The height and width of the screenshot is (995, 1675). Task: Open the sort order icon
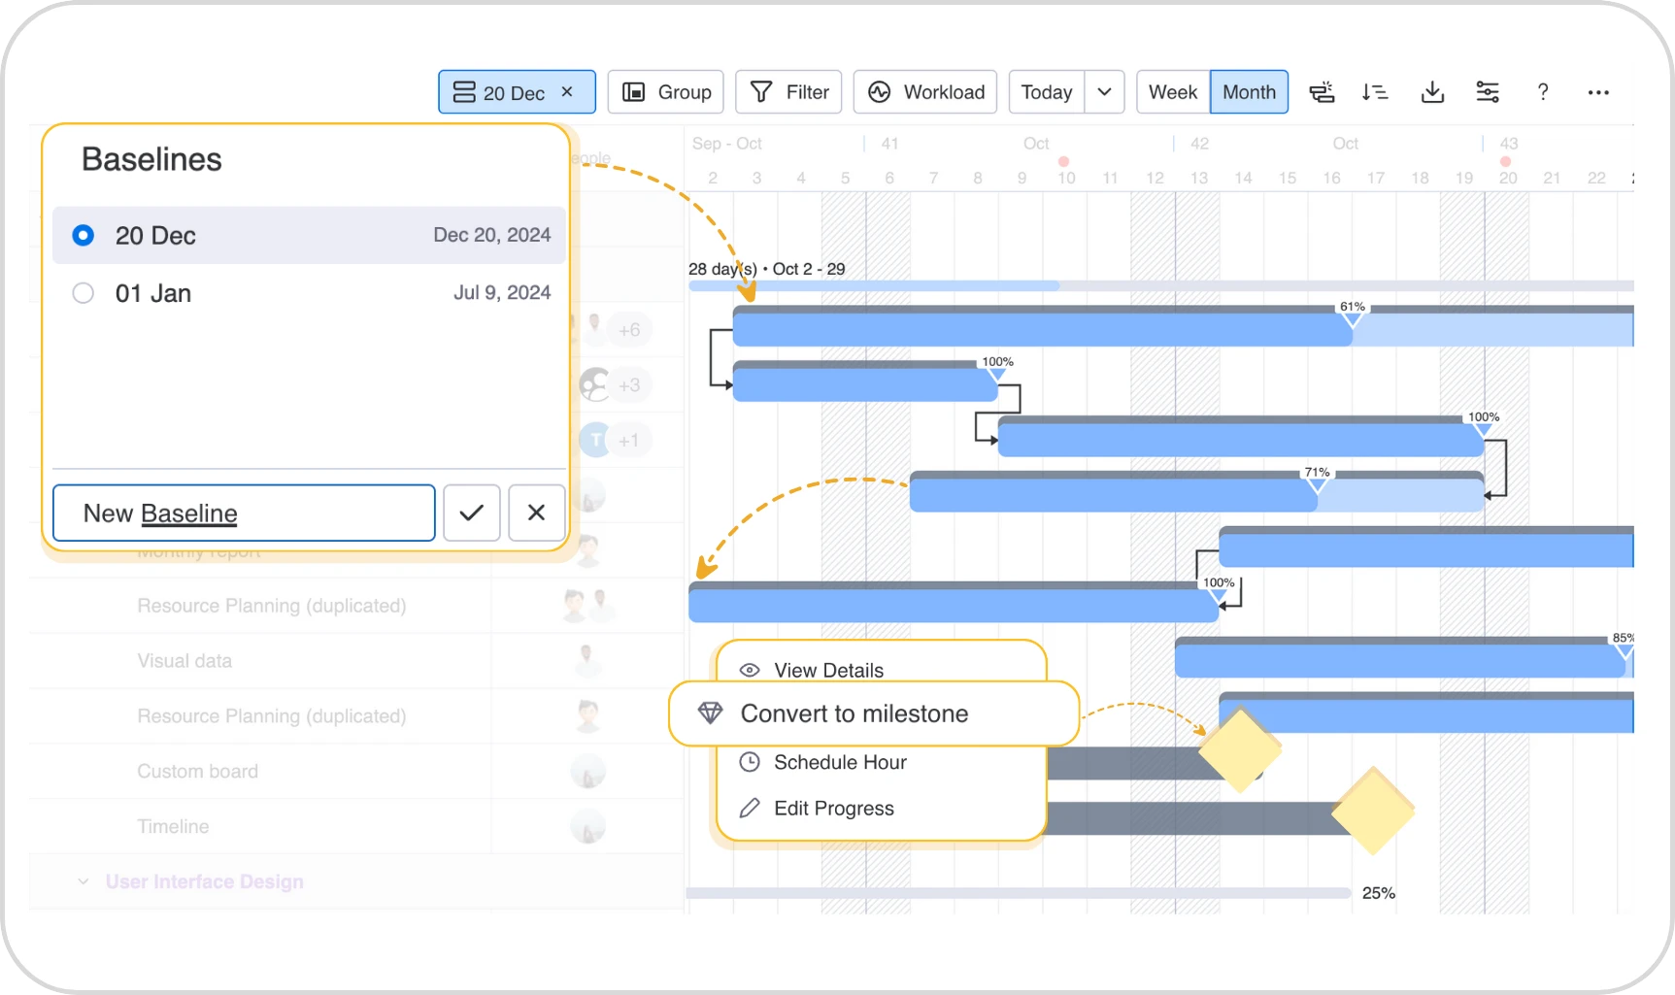[1376, 91]
